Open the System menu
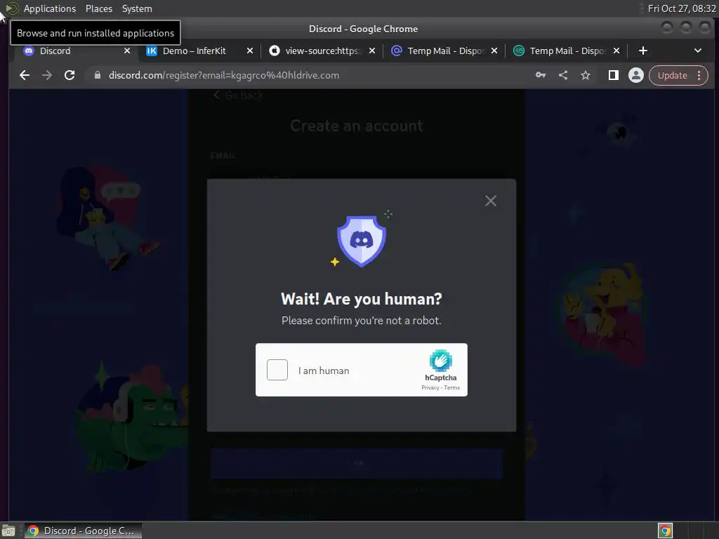The width and height of the screenshot is (719, 539). point(137,8)
